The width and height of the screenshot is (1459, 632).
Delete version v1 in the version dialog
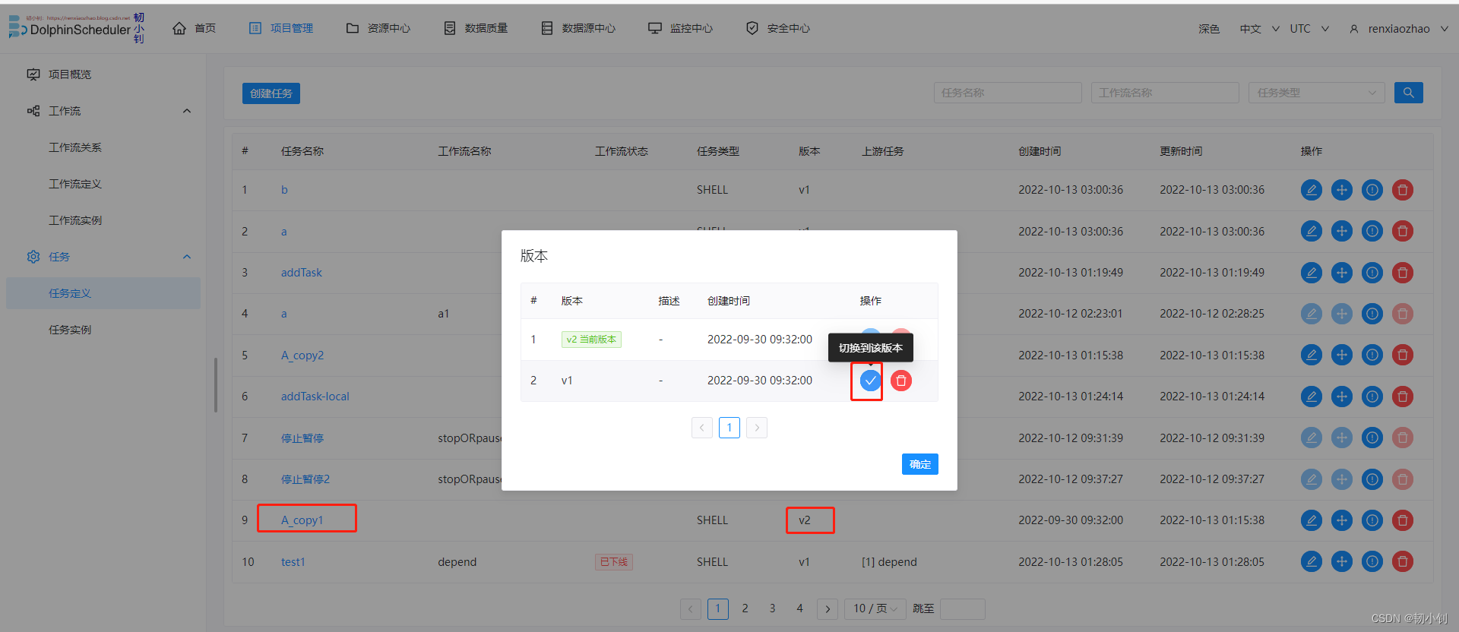(x=901, y=381)
